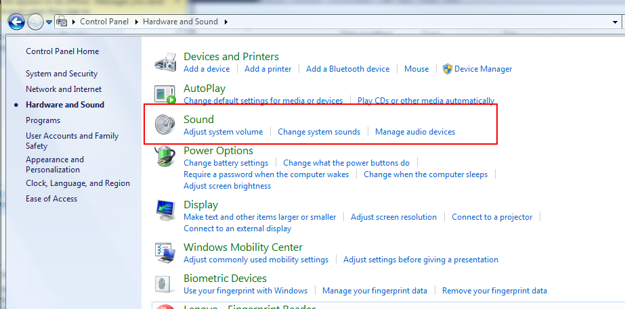
Task: Open User Accounts and Family Safety
Action: click(x=72, y=141)
